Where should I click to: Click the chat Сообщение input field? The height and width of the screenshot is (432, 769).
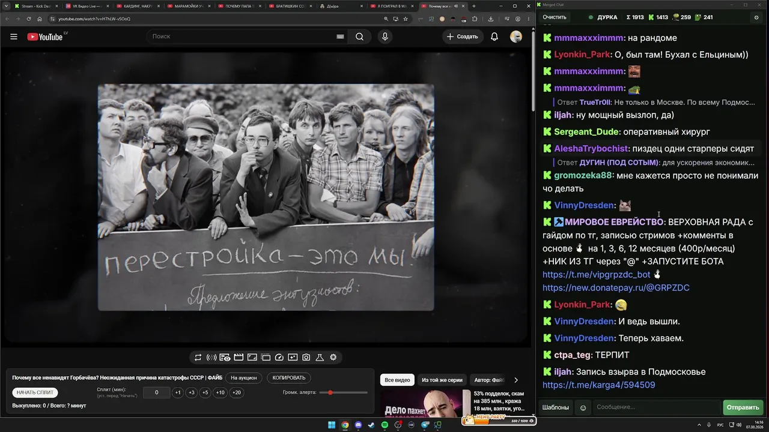tap(656, 407)
